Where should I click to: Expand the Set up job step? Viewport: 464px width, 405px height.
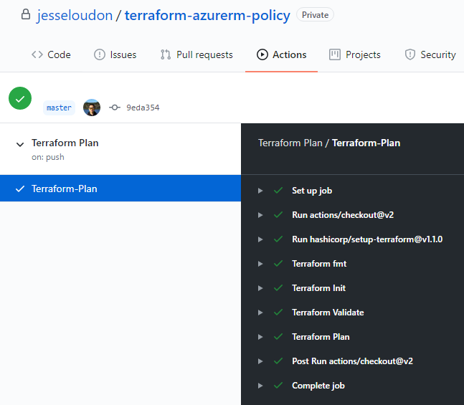coord(260,191)
